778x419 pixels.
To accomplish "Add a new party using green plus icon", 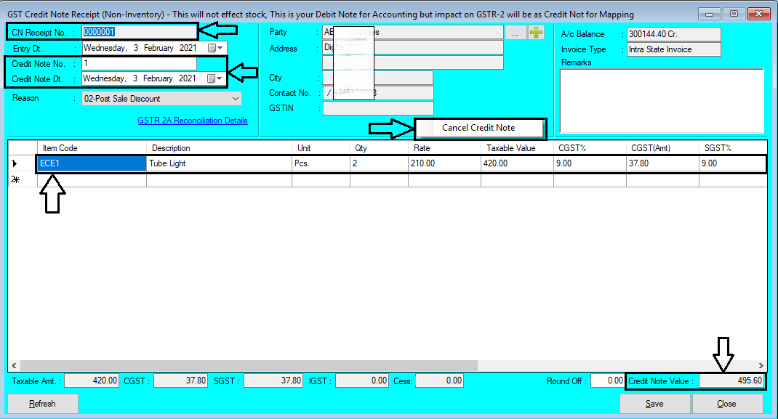I will [x=537, y=31].
